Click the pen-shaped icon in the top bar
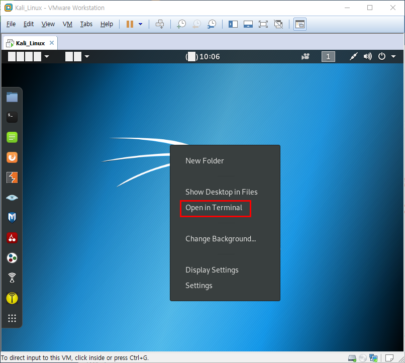This screenshot has width=405, height=363. point(354,57)
